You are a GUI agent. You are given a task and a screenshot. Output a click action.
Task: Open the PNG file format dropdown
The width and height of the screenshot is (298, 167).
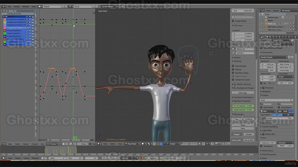(268, 111)
